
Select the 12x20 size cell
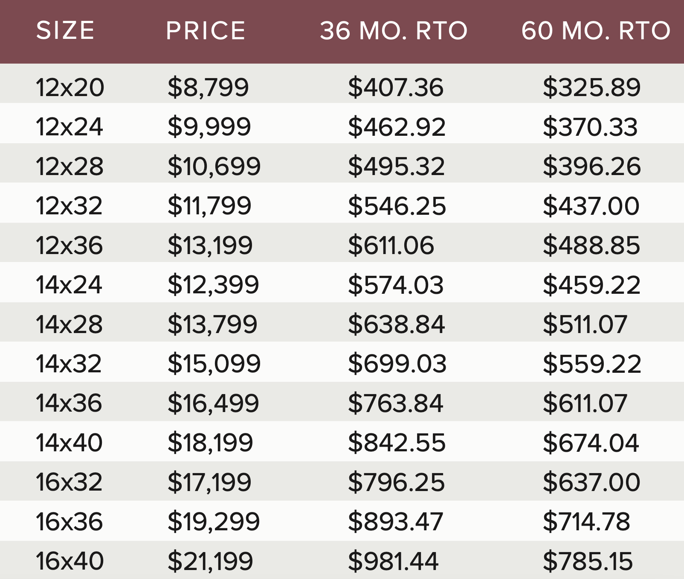[x=70, y=87]
